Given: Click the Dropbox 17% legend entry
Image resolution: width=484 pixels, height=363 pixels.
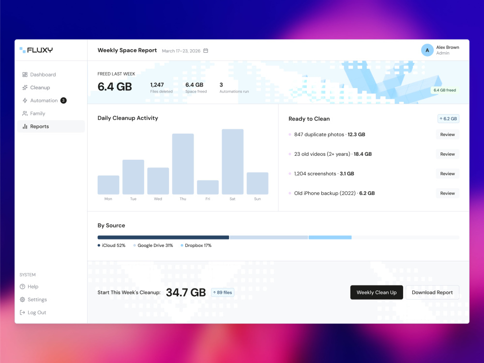Looking at the screenshot, I should [x=196, y=245].
